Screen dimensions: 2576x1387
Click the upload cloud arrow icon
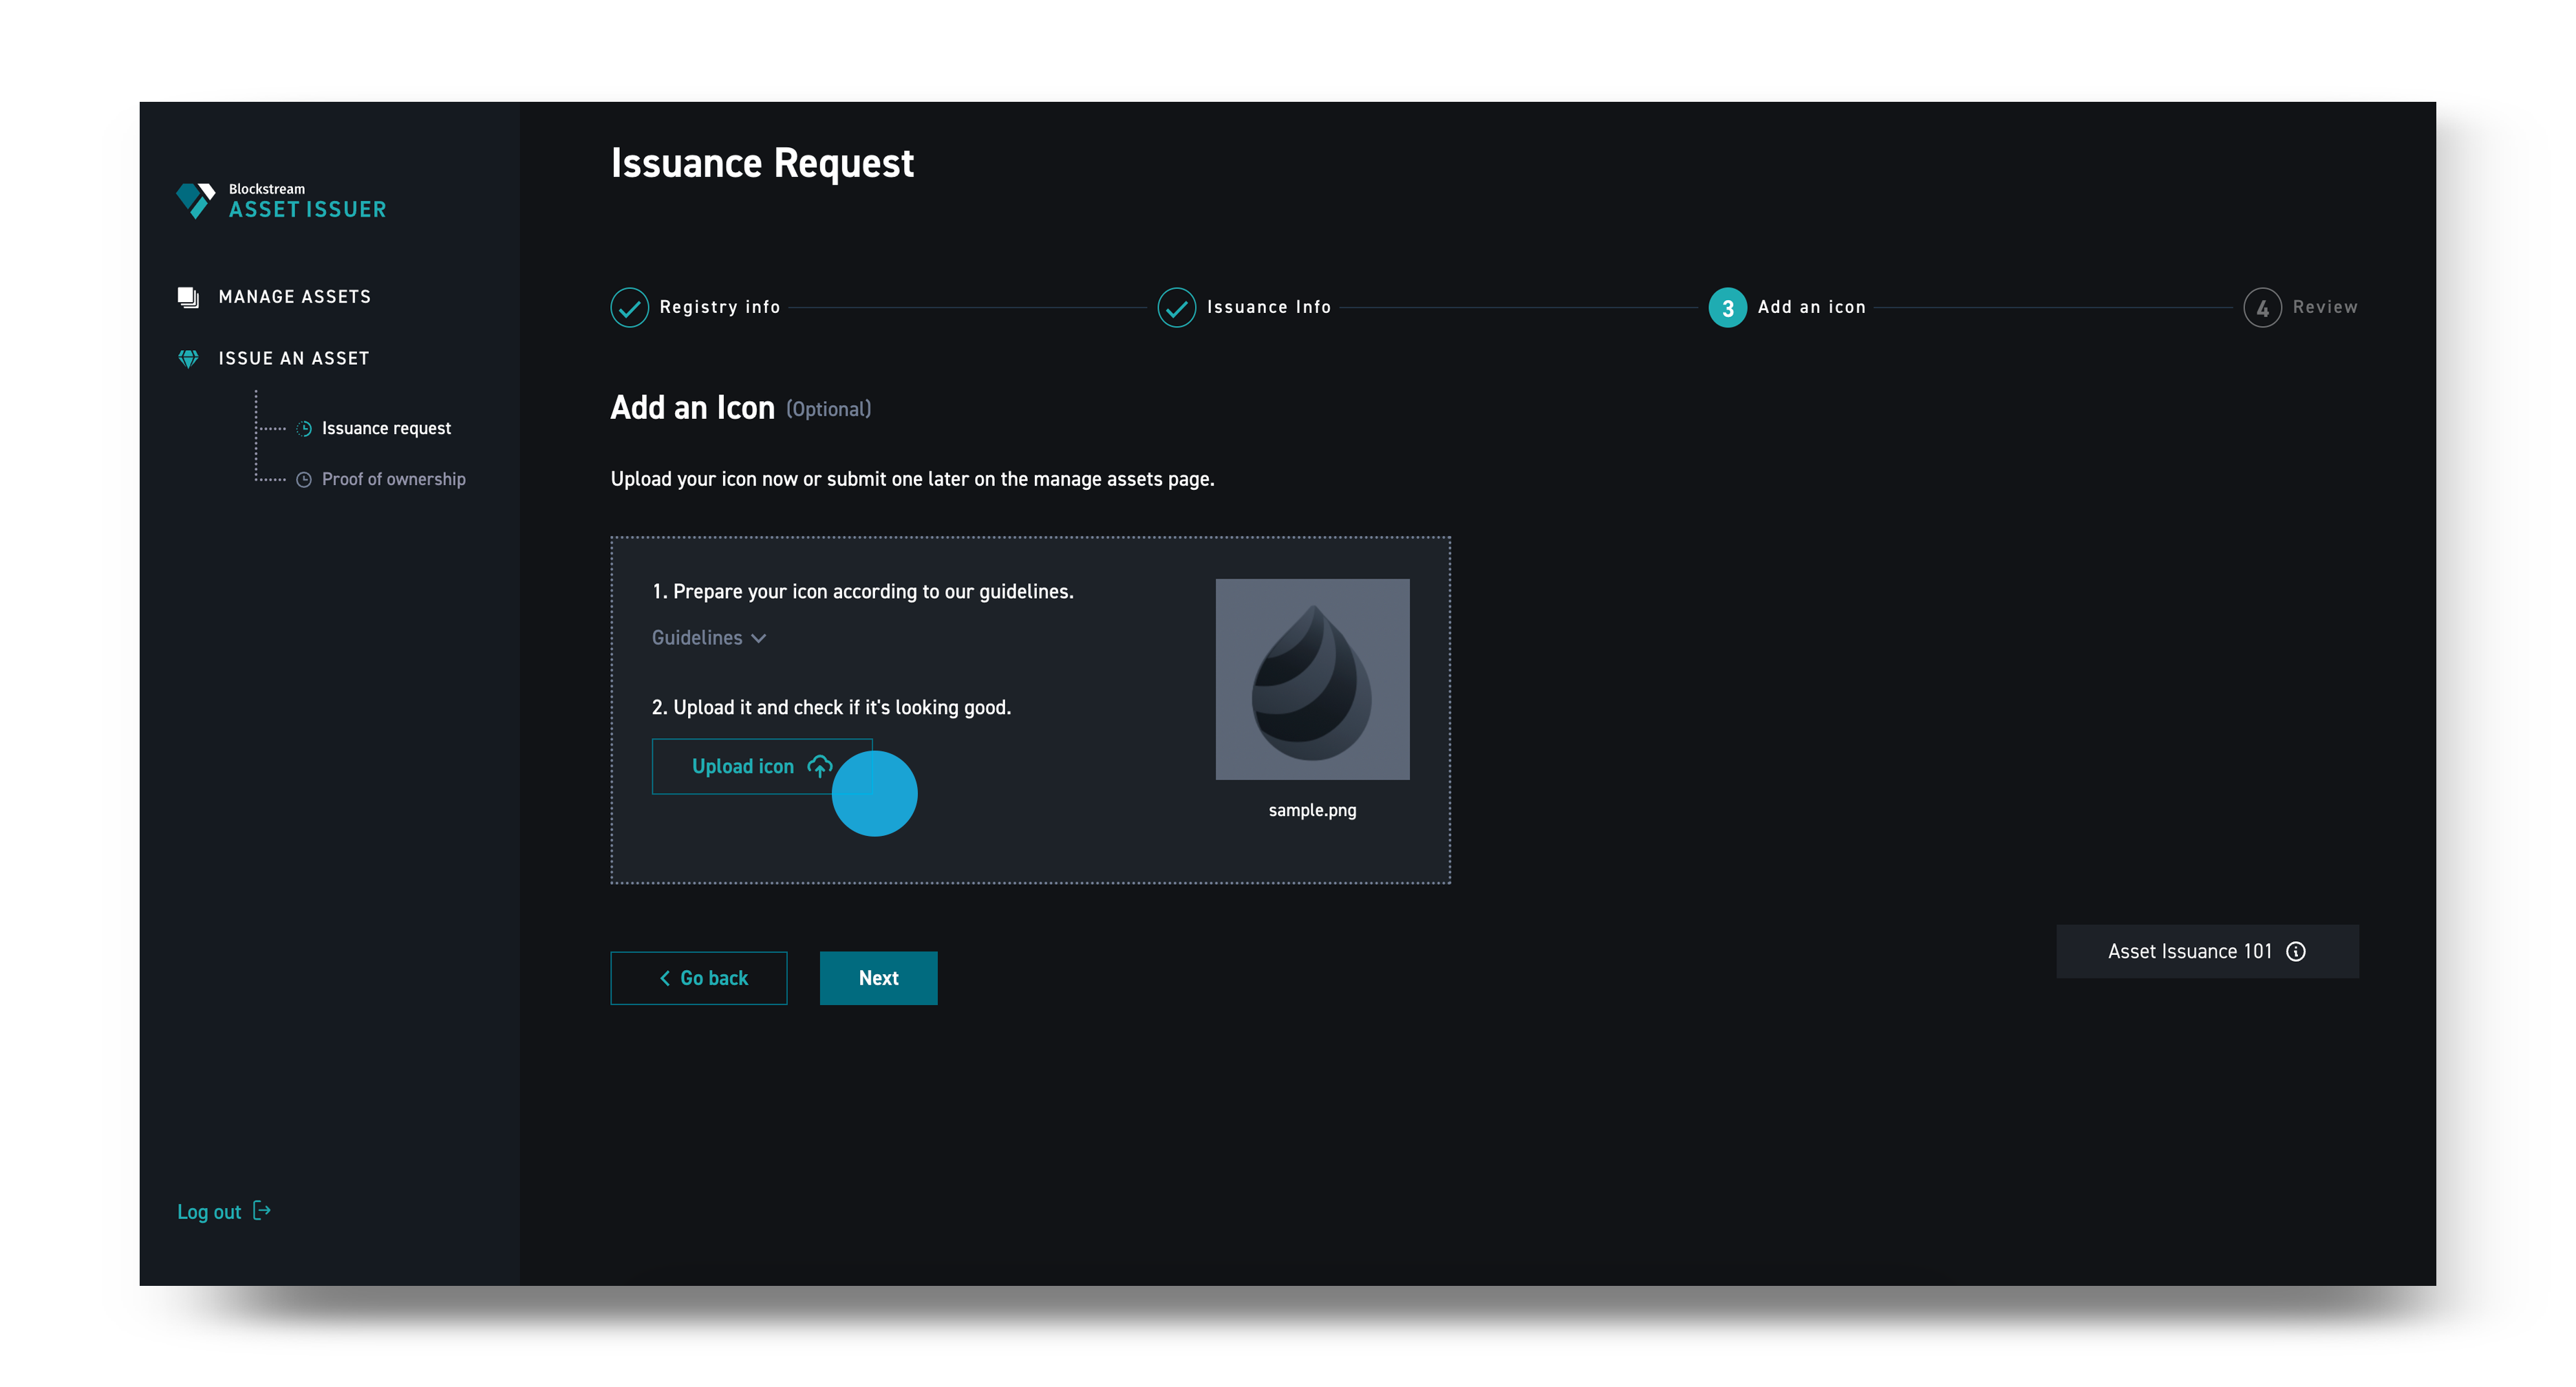(x=819, y=766)
